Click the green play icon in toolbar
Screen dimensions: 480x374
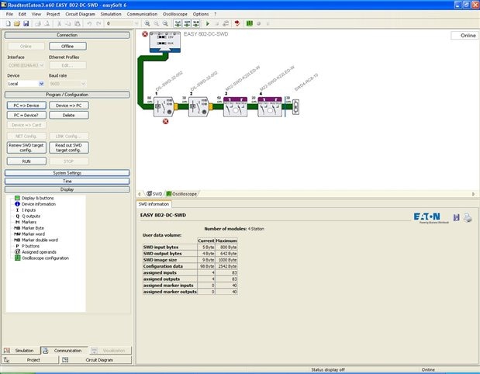[207, 24]
